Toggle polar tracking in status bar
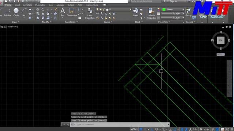Screen dimensions: 234x131 (156, 129)
